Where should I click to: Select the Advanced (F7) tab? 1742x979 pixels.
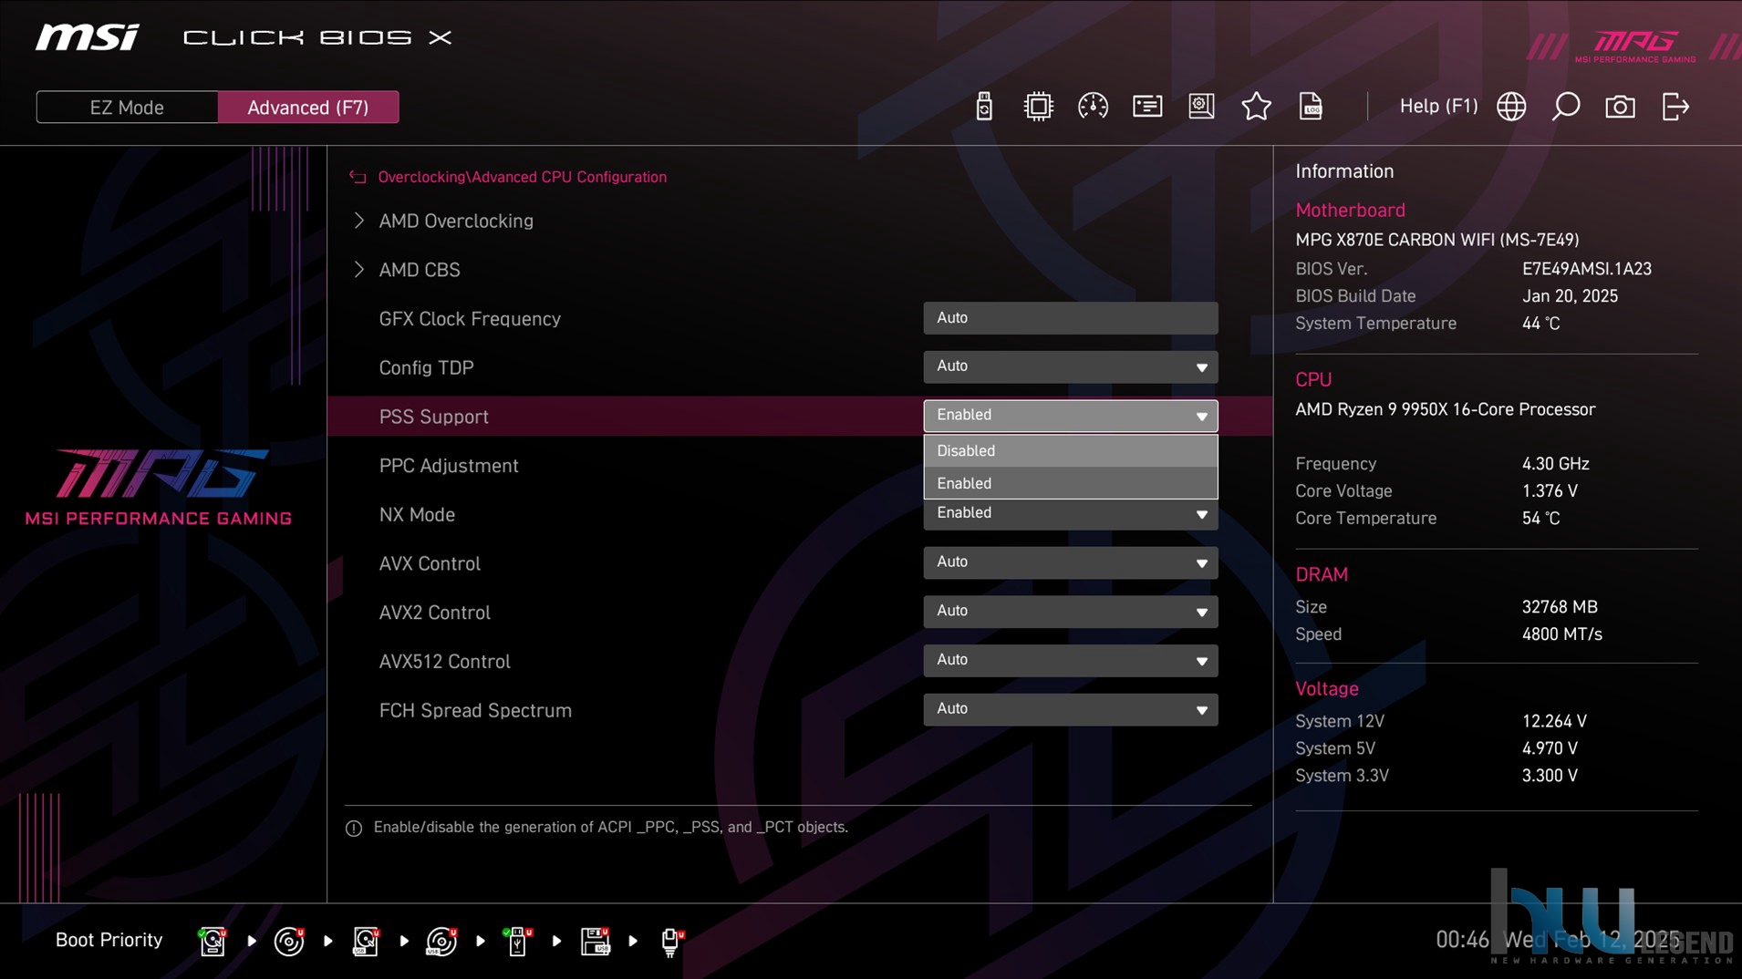click(308, 108)
